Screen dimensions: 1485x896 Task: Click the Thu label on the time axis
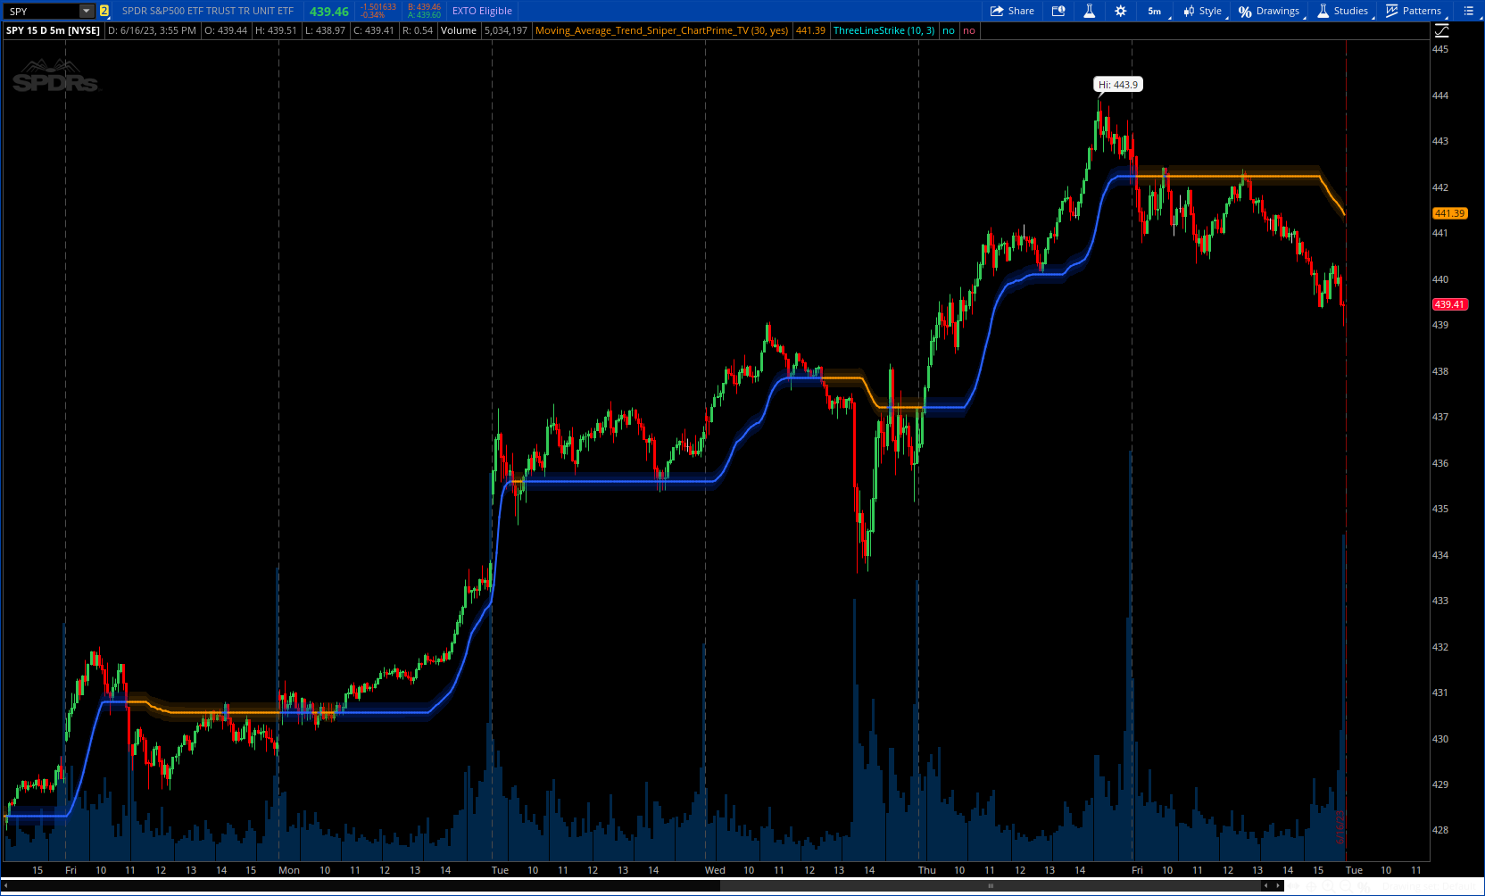(x=927, y=870)
